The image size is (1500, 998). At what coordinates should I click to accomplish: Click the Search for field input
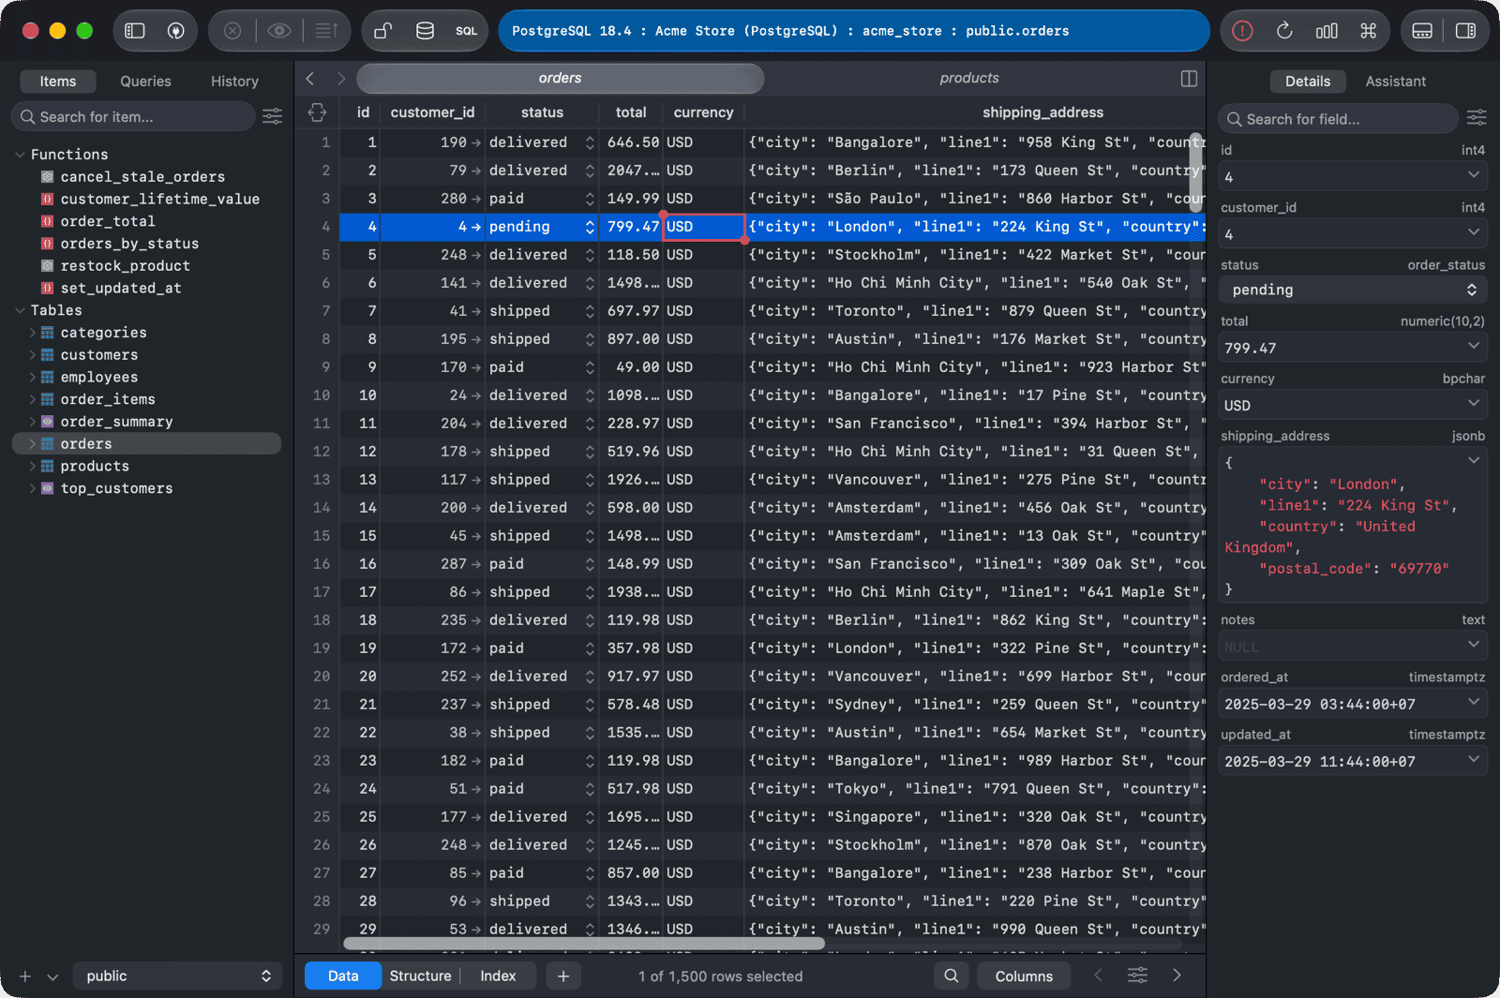(x=1338, y=119)
